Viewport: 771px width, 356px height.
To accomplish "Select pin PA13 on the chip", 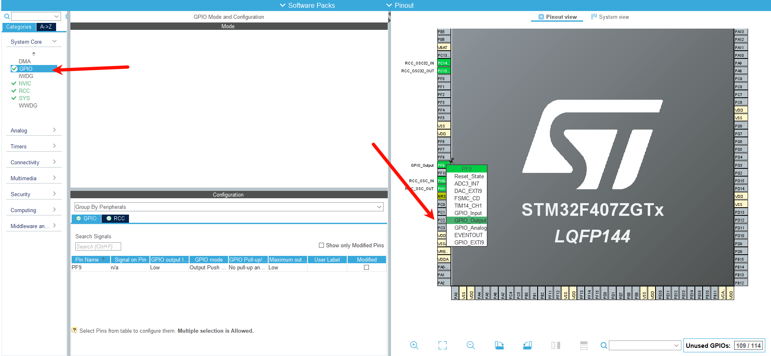I will (x=741, y=31).
